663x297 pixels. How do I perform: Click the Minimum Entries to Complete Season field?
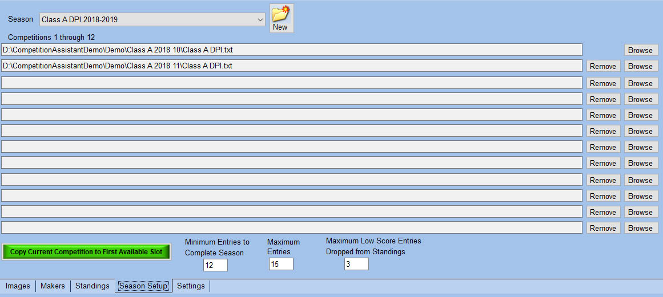pos(215,265)
